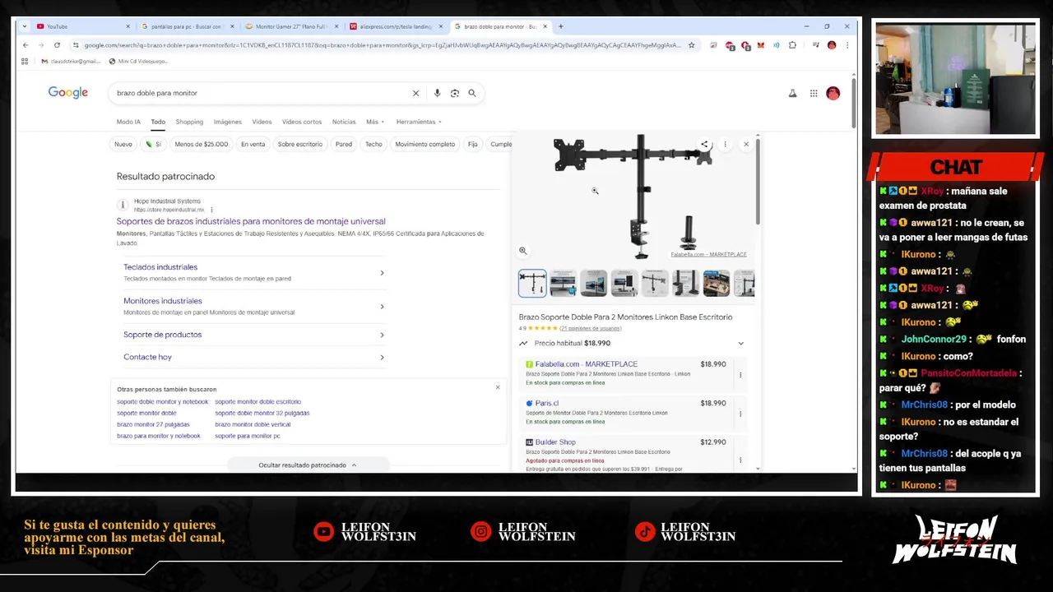Toggle the 'Menos de $25.000' filter chip
The width and height of the screenshot is (1053, 592).
coord(202,144)
